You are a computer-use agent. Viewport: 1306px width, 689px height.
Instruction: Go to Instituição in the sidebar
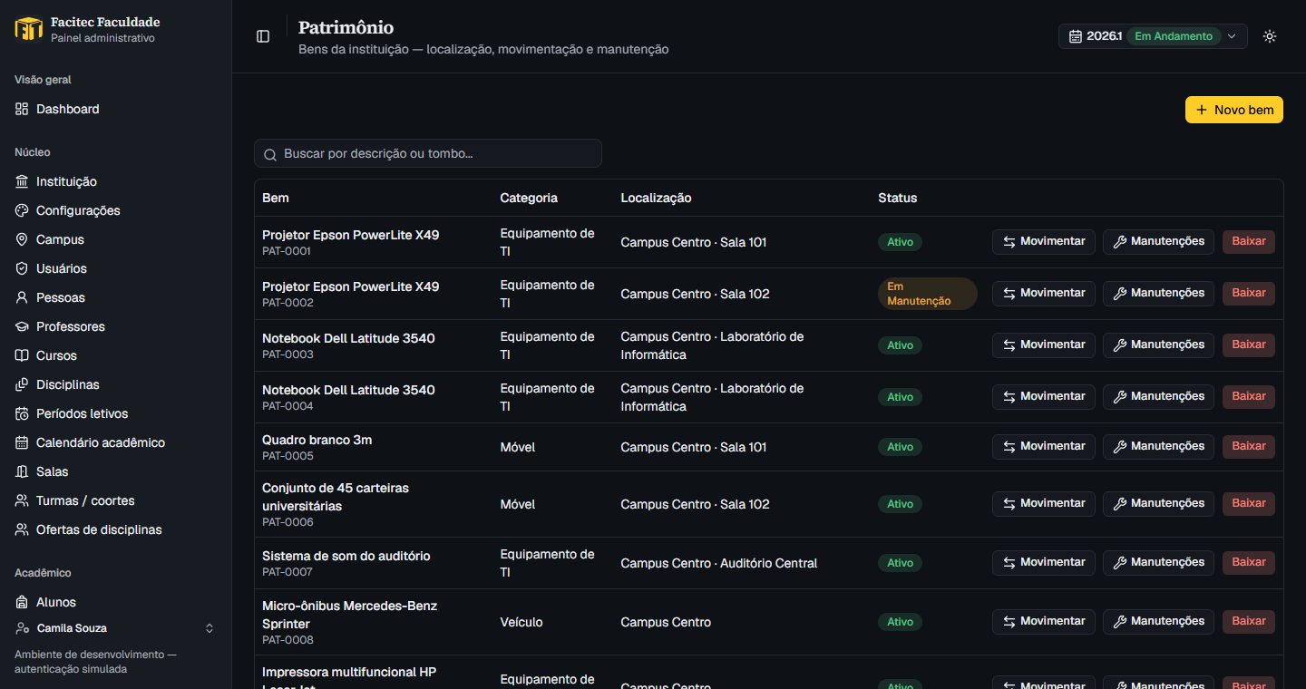[x=115, y=181]
